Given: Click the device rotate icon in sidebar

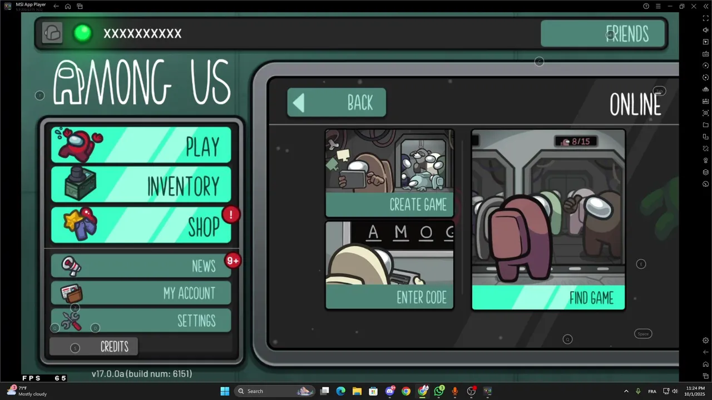Looking at the screenshot, I should [x=706, y=137].
